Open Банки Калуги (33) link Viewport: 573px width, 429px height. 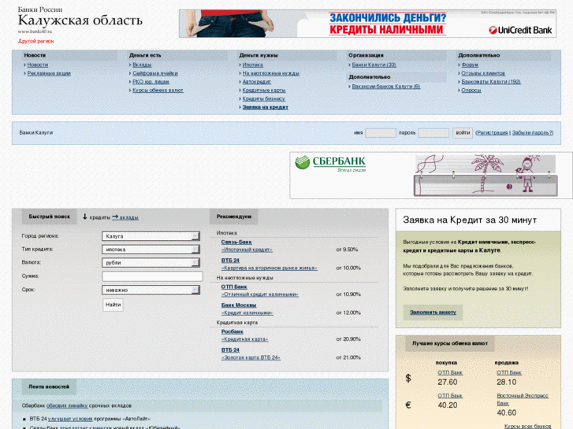tap(374, 65)
